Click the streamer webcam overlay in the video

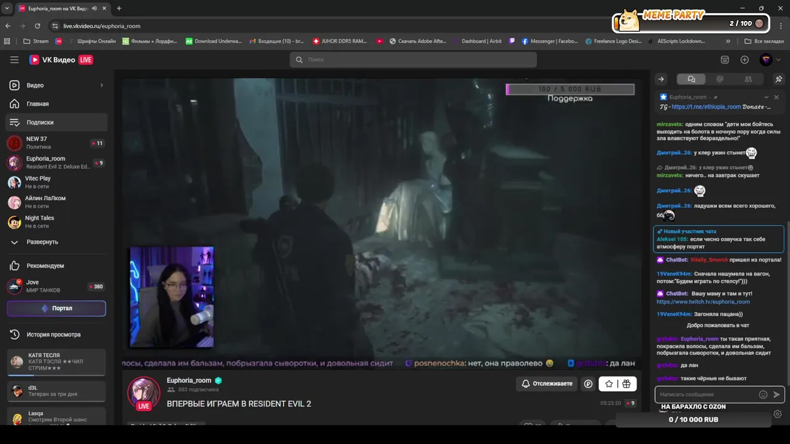click(172, 297)
